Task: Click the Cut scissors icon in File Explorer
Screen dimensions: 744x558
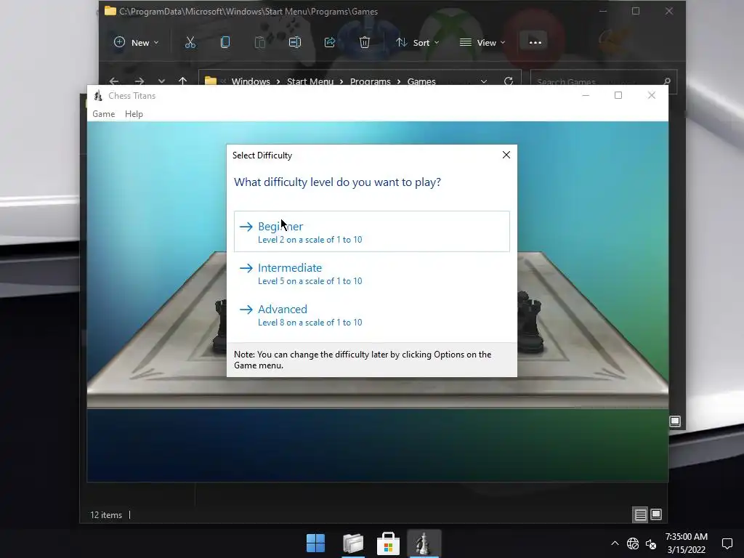Action: coord(190,42)
